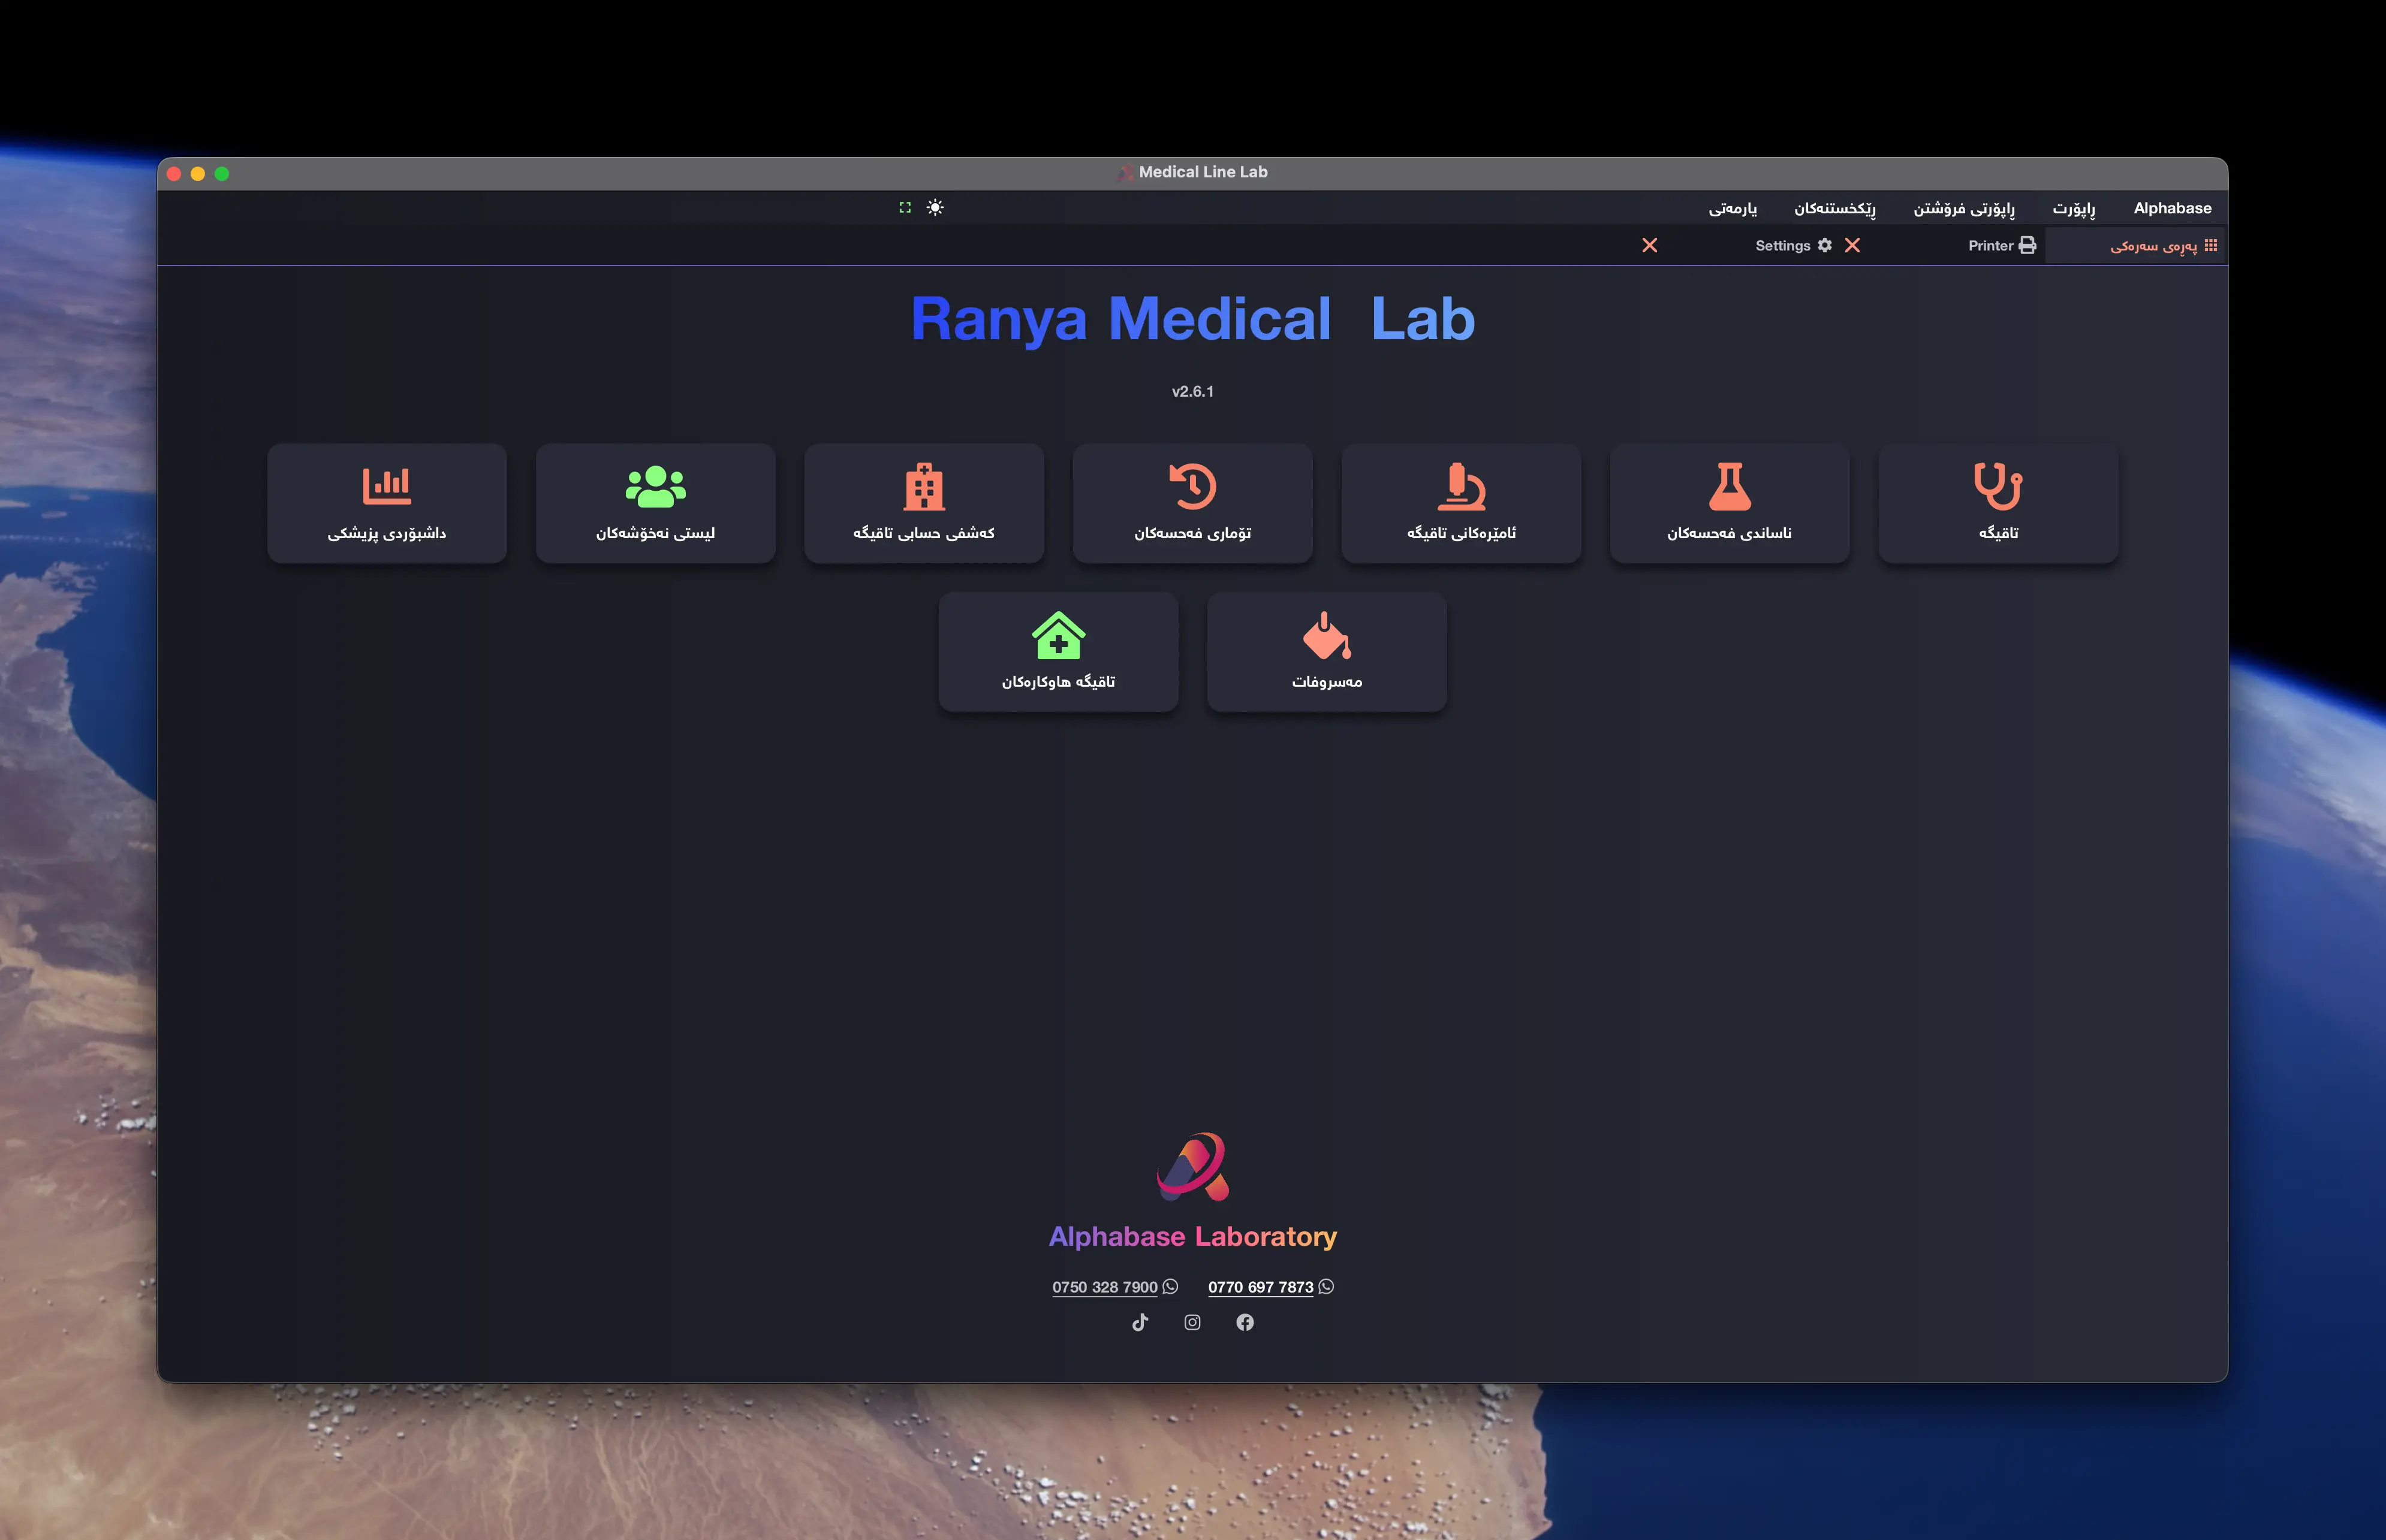Click the Alphabase Laboratory footer text
2386x1540 pixels.
click(1192, 1237)
